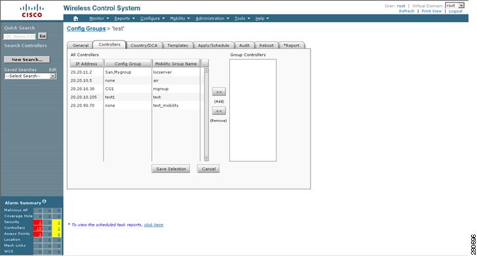Open the Reports menu

[124, 18]
